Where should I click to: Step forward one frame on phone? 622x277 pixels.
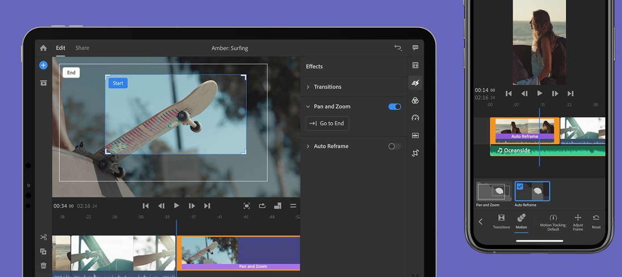tap(555, 94)
